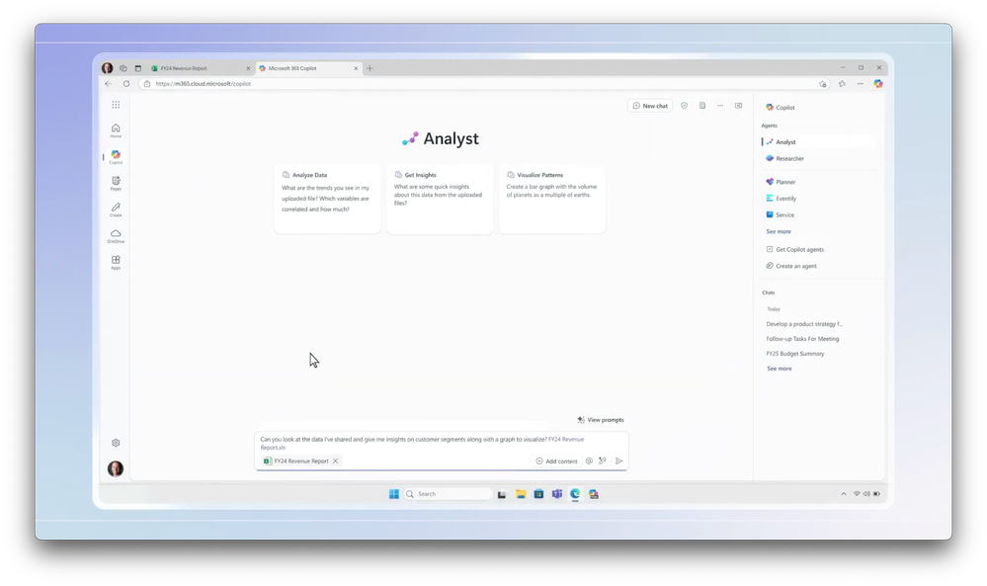The image size is (987, 586).
Task: Open Copilot icon in browser toolbar
Action: 878,84
